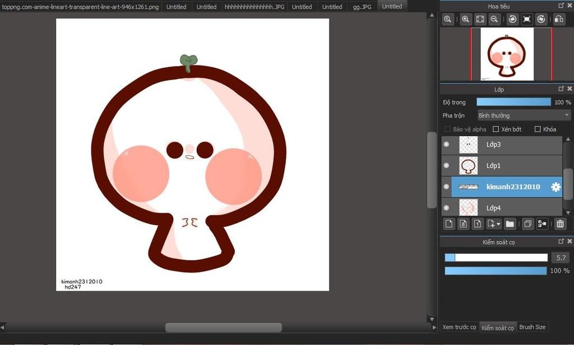Click the canvas scroll left arrow
The width and height of the screenshot is (574, 345).
(2, 327)
